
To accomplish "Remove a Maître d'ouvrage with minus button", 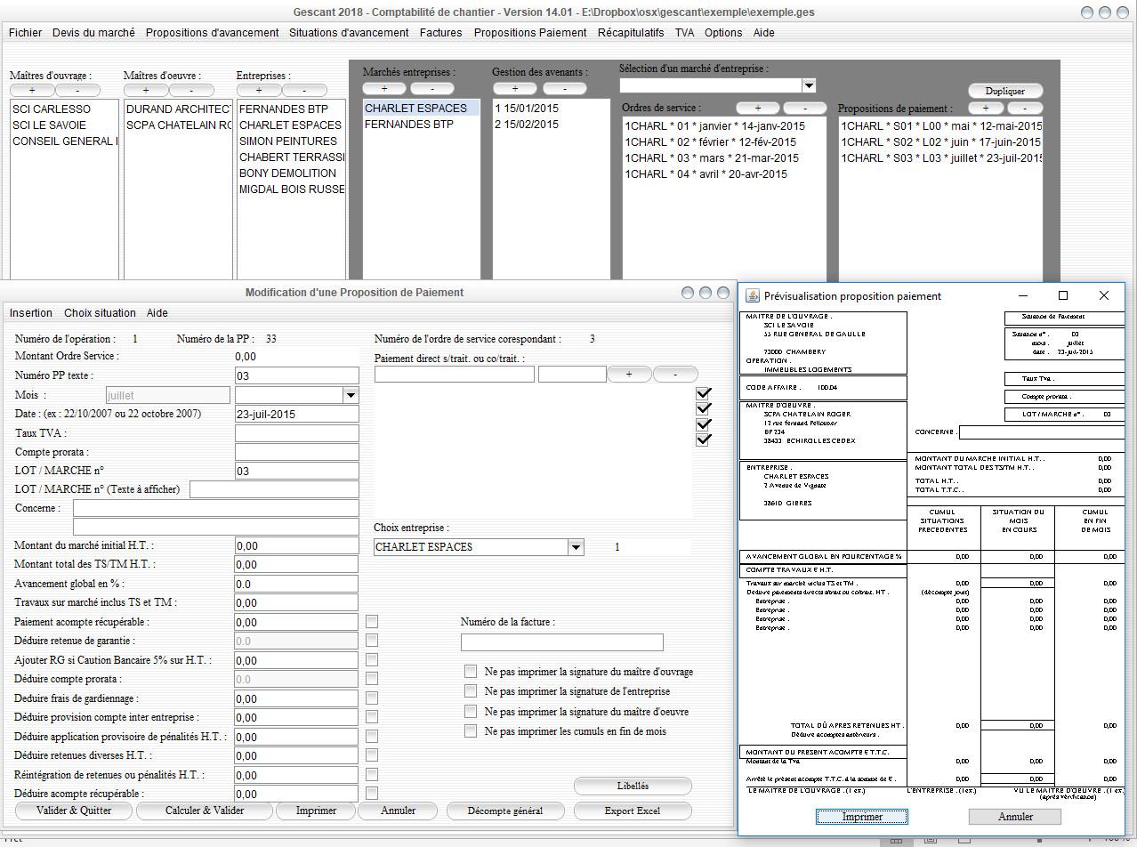I will 77,90.
